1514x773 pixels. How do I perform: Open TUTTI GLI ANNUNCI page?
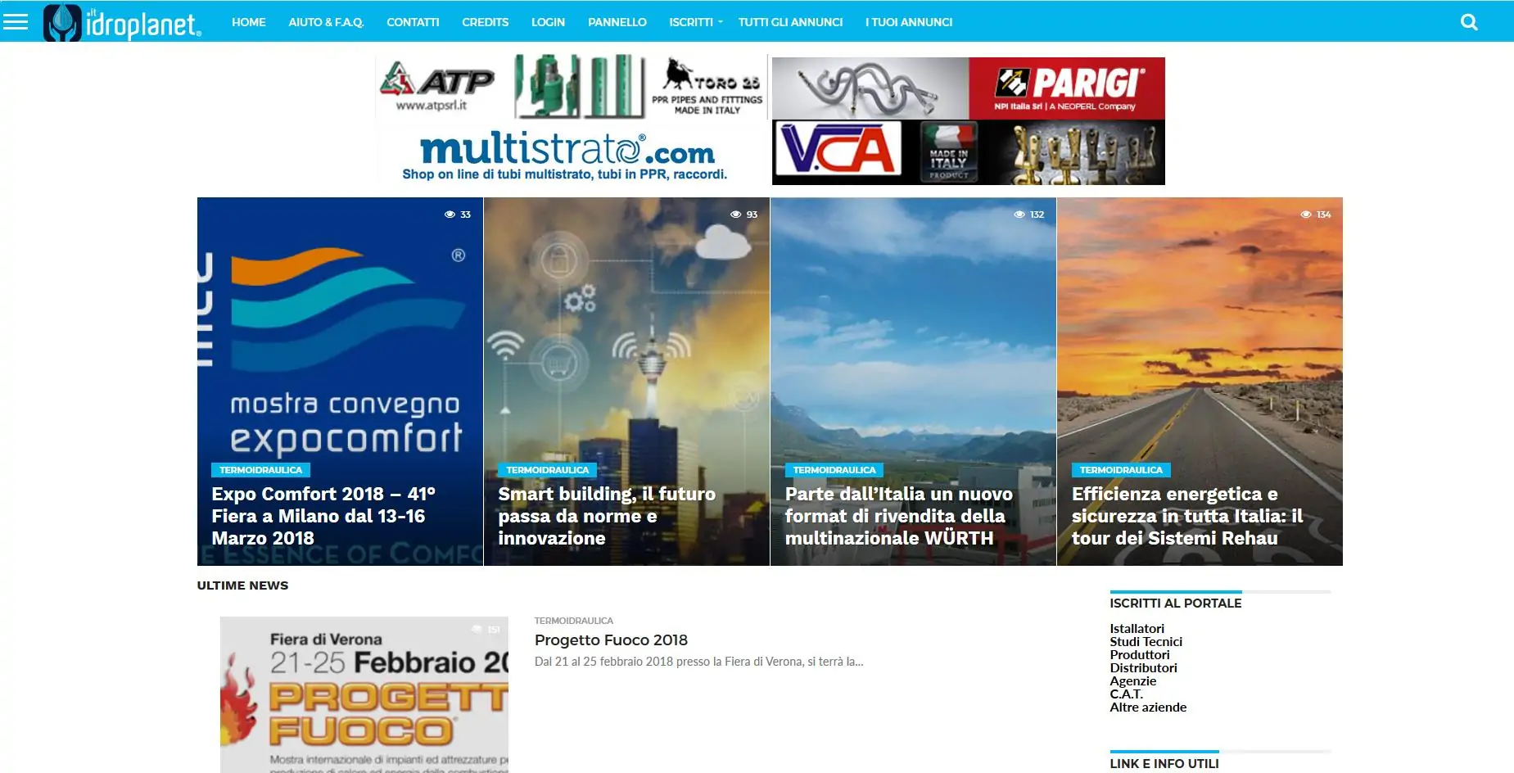[x=790, y=22]
